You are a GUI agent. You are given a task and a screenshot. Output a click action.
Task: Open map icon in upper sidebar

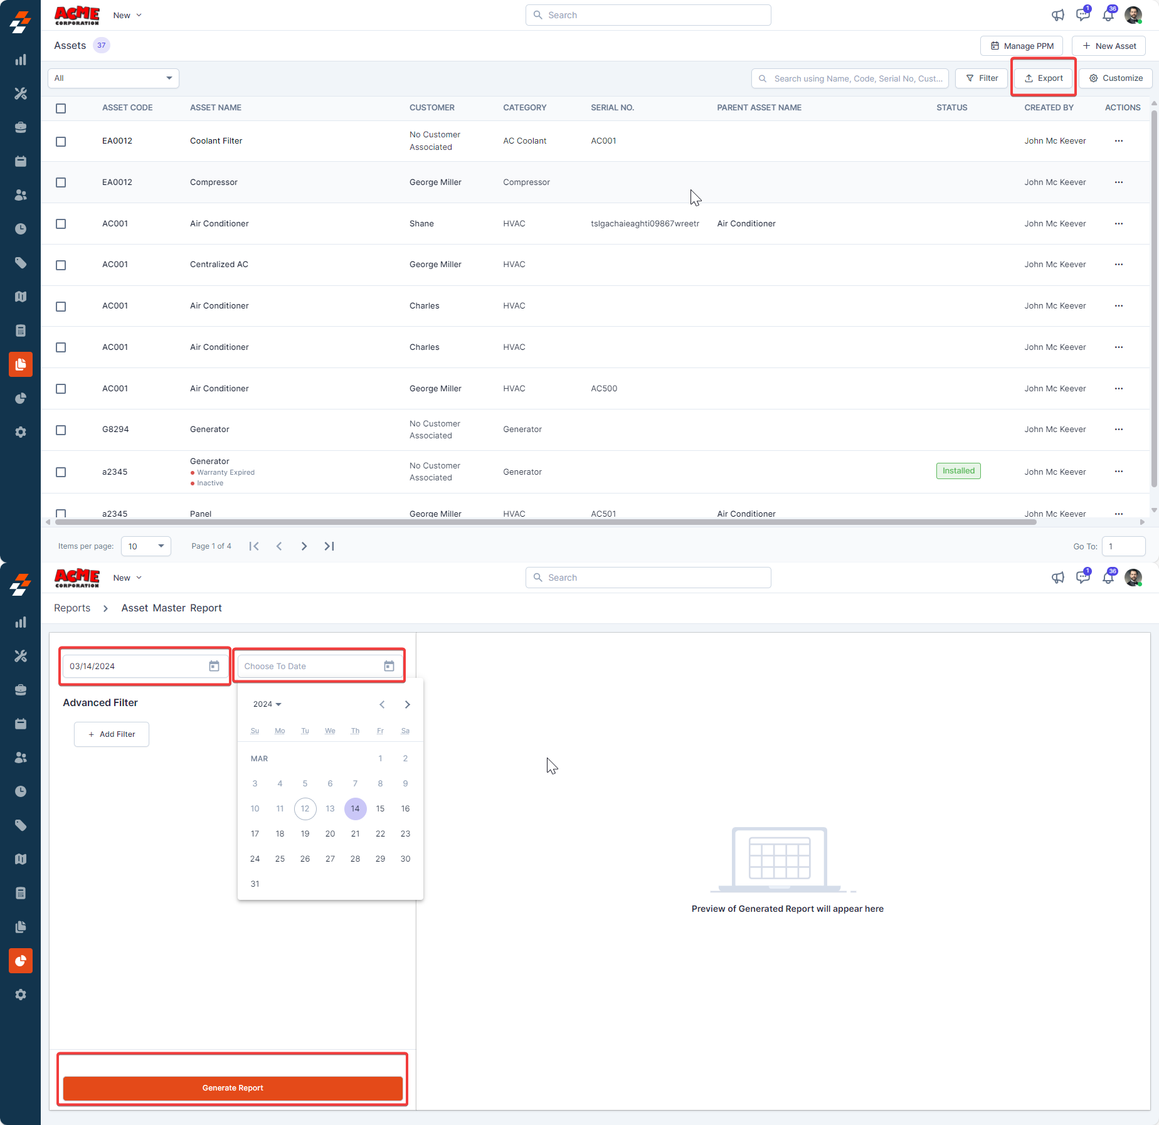coord(21,297)
